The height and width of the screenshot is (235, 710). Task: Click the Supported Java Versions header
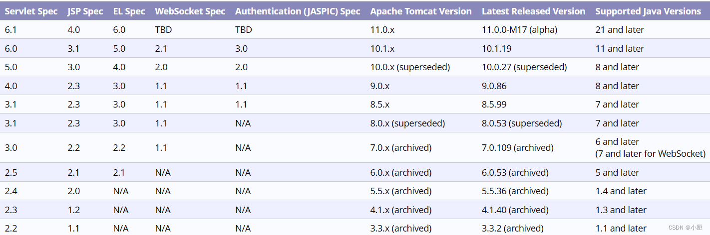648,11
